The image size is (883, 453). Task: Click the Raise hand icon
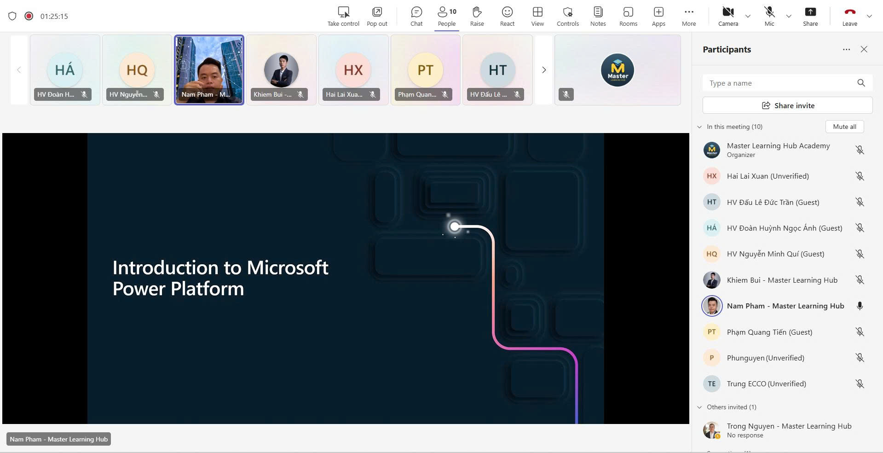[477, 16]
